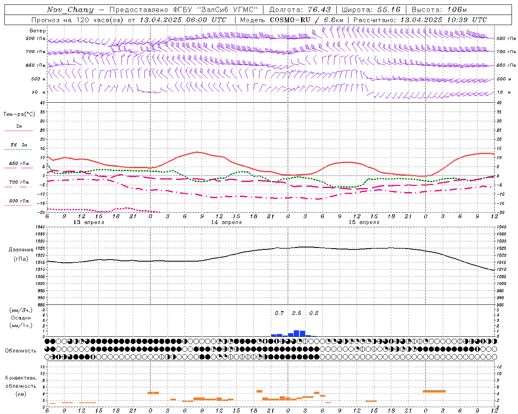518x414 pixels.
Task: Click the precipitation total "0.2"
Action: point(314,313)
